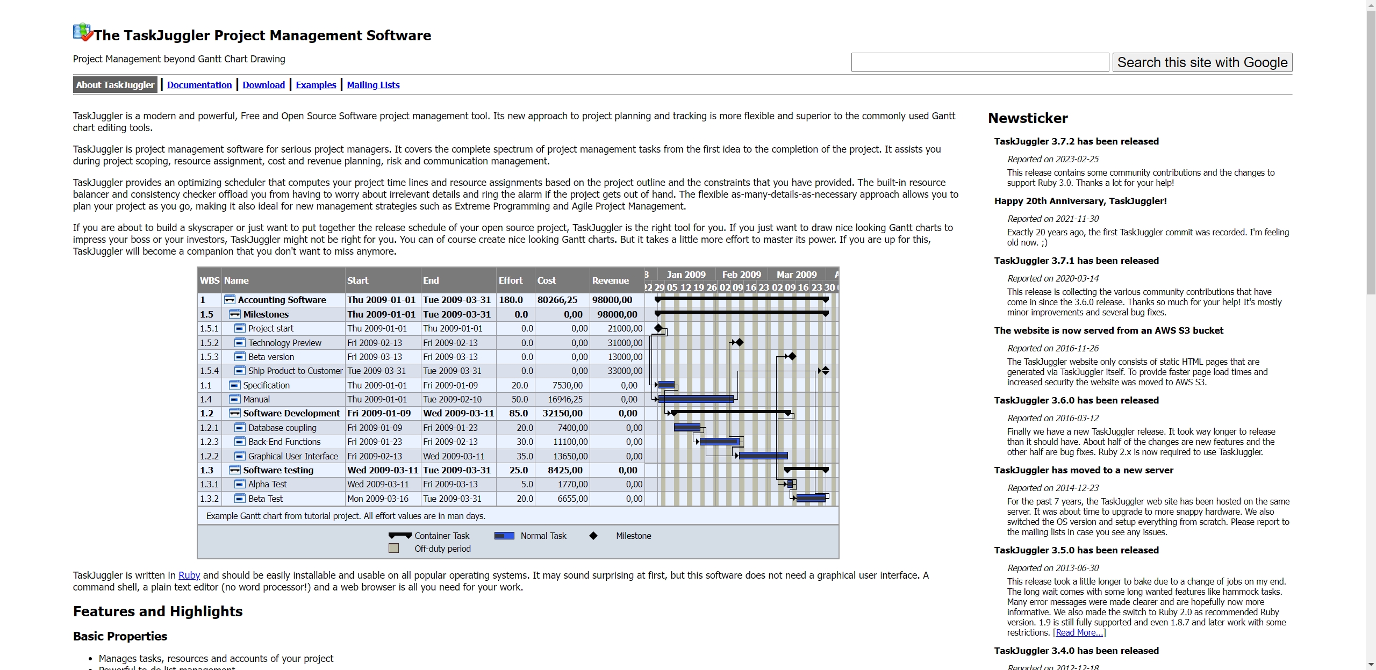Image resolution: width=1376 pixels, height=670 pixels.
Task: Follow the Ruby hyperlink
Action: 189,575
